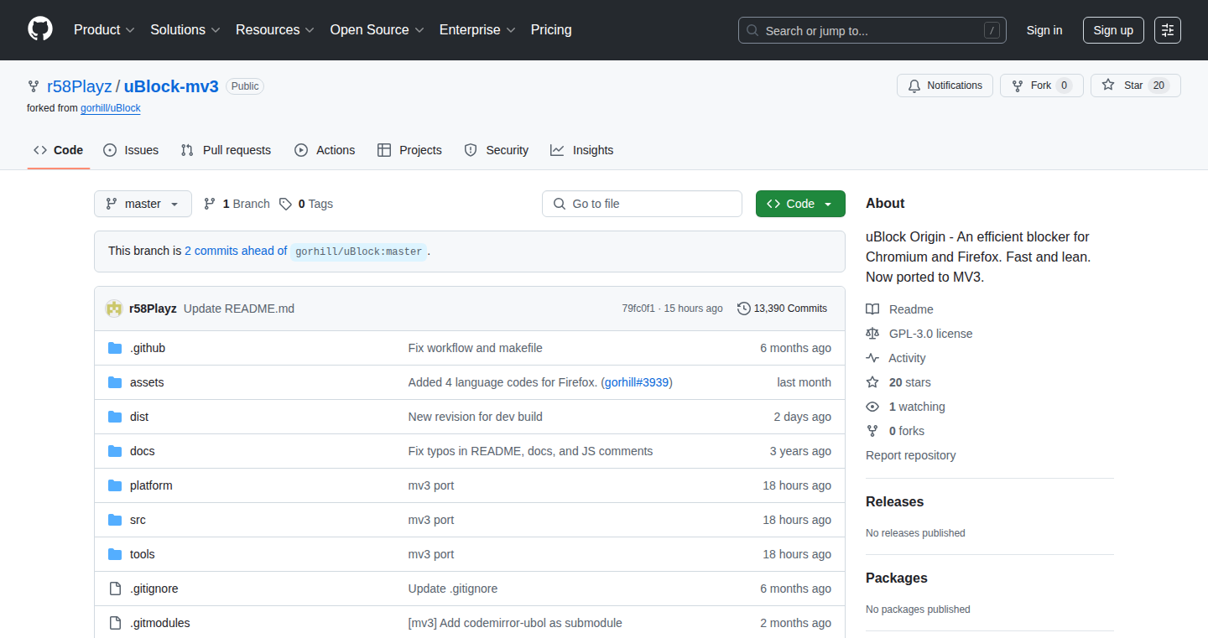1208x638 pixels.
Task: Click the branch icon beside 1 Branch
Action: [210, 204]
